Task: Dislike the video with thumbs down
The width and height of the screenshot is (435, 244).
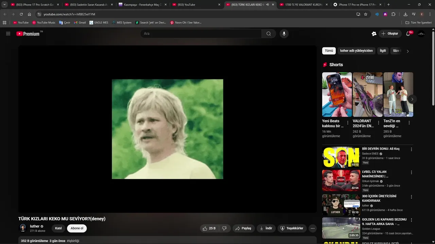Action: pos(224,228)
